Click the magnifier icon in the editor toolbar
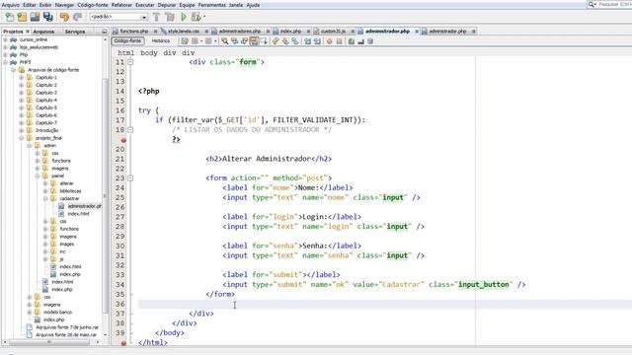The height and width of the screenshot is (355, 632). [x=224, y=41]
